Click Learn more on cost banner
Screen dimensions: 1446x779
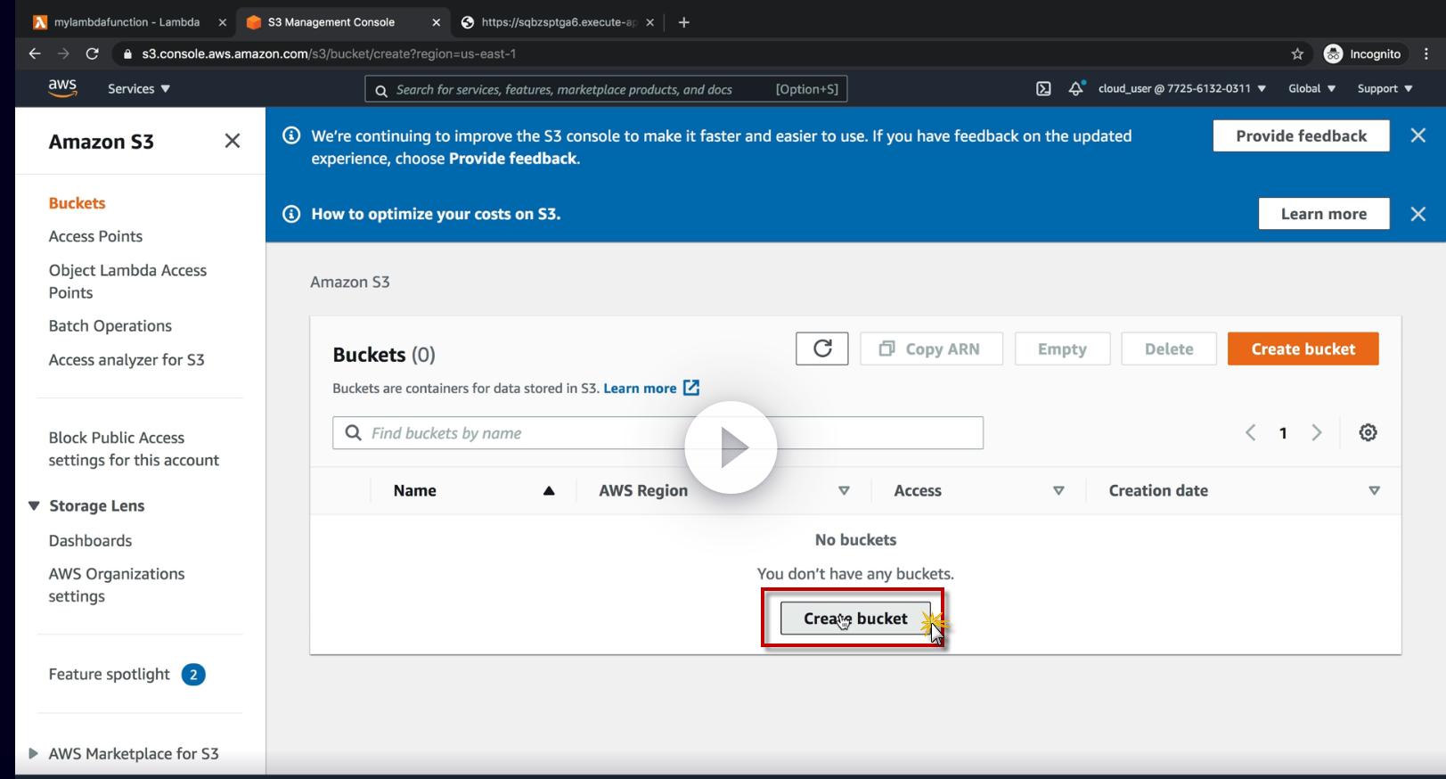click(x=1324, y=214)
